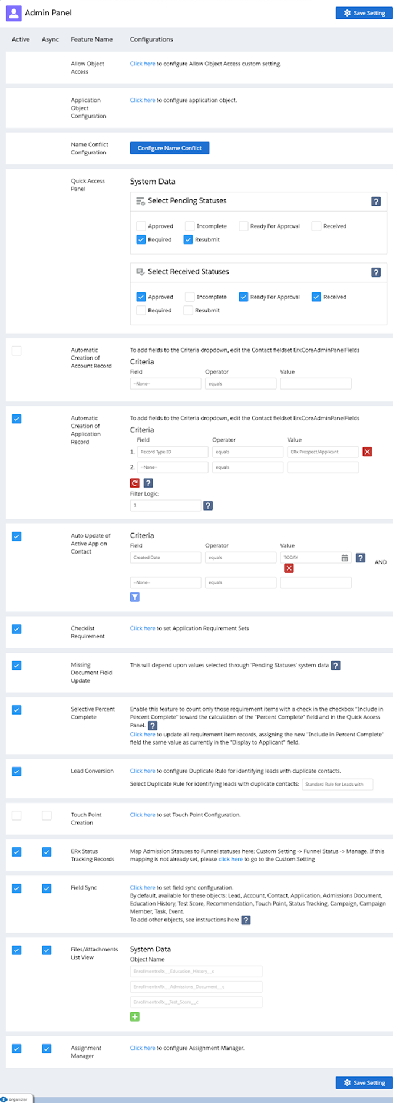Click the blue filter funnel icon

click(135, 597)
